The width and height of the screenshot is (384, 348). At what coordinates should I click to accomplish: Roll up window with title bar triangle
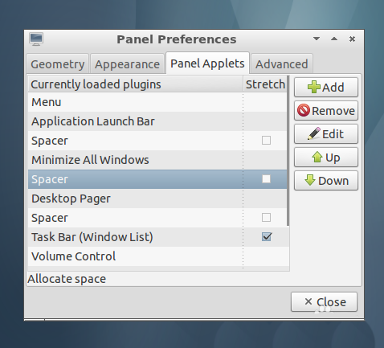click(334, 39)
